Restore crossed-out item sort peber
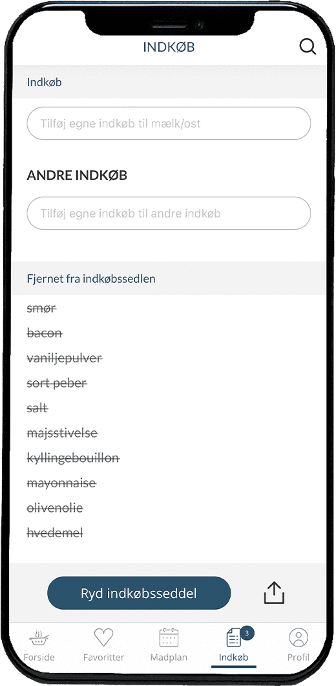Viewport: 336px width, 686px height. [57, 384]
